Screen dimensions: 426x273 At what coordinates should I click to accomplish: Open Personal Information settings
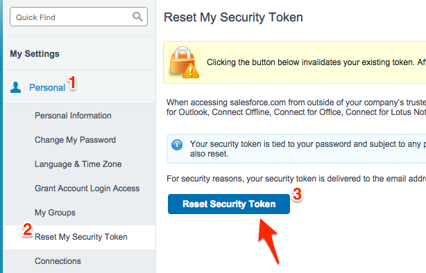pyautogui.click(x=73, y=116)
